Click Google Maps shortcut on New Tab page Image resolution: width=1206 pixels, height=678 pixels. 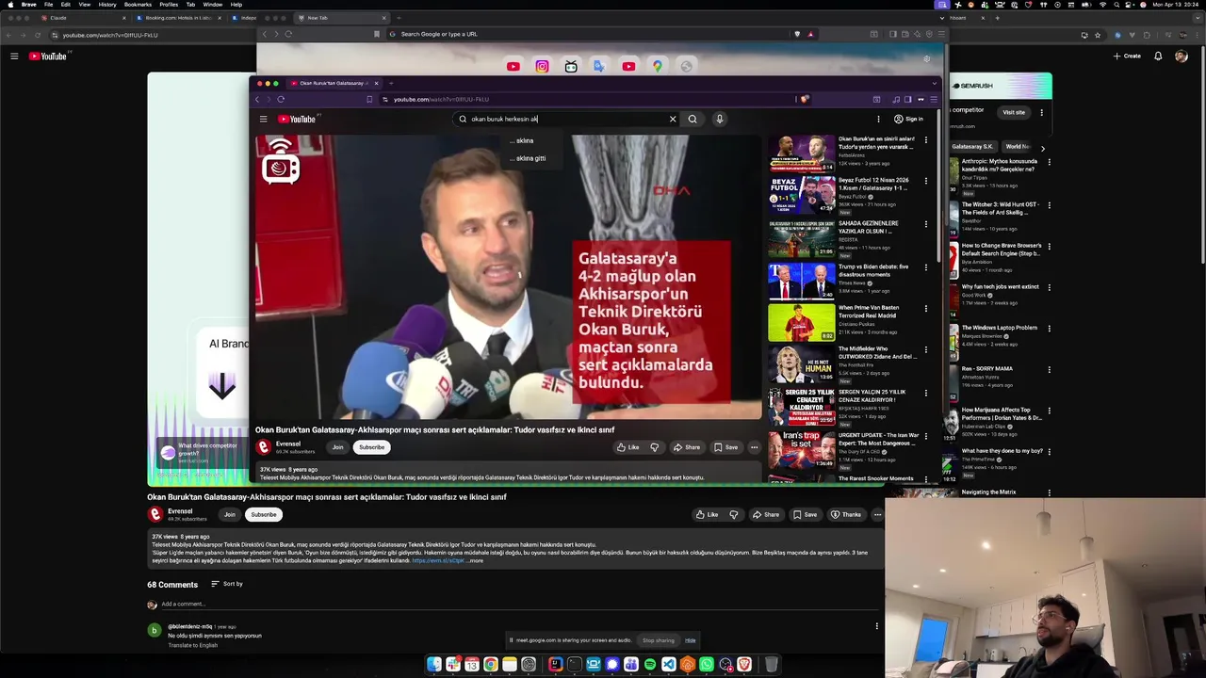pyautogui.click(x=657, y=66)
